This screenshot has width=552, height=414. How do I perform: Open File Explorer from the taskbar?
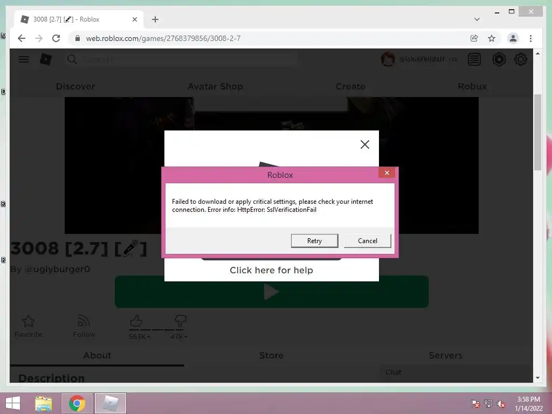tap(44, 403)
